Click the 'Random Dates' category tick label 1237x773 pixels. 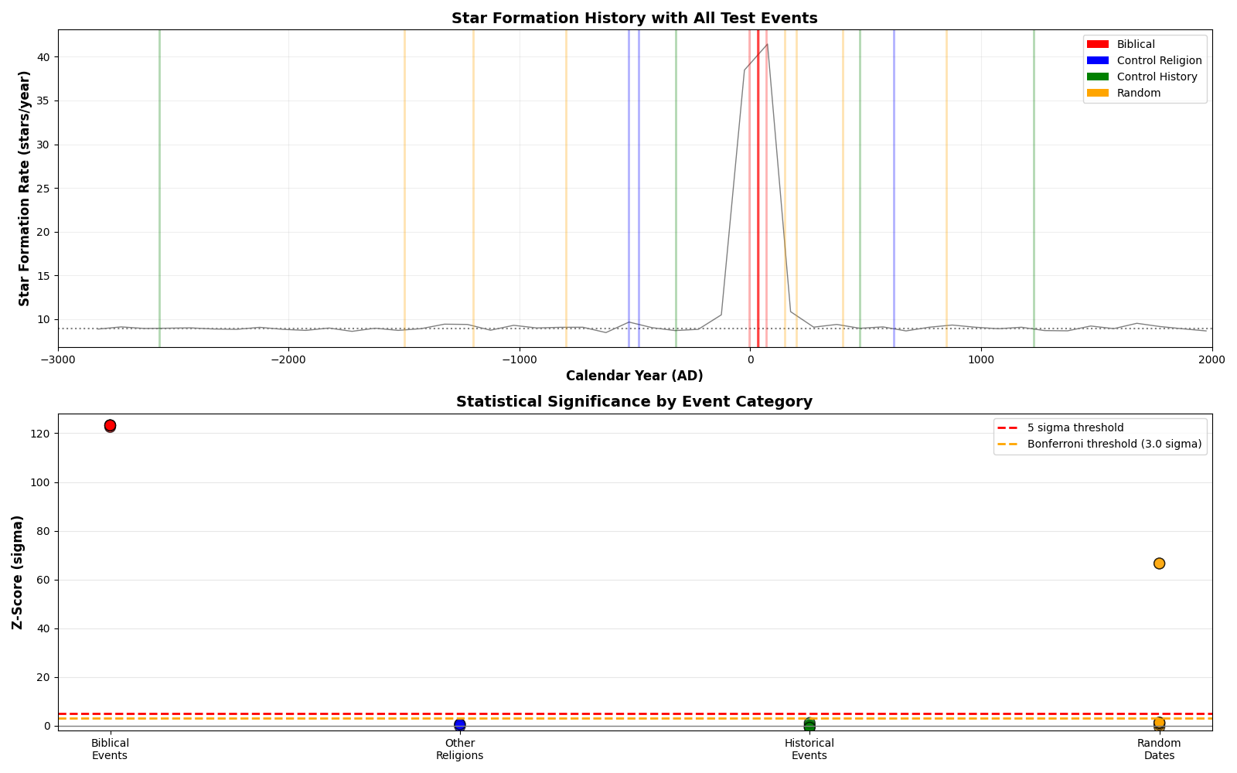click(1159, 749)
